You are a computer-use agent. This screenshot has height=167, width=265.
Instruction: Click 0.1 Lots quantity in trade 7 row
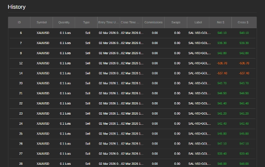pos(65,43)
